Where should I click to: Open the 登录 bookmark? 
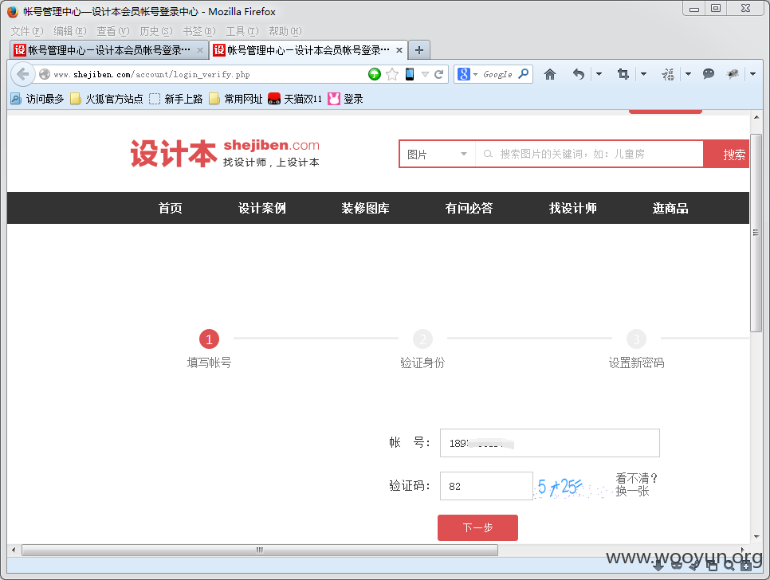tap(346, 99)
